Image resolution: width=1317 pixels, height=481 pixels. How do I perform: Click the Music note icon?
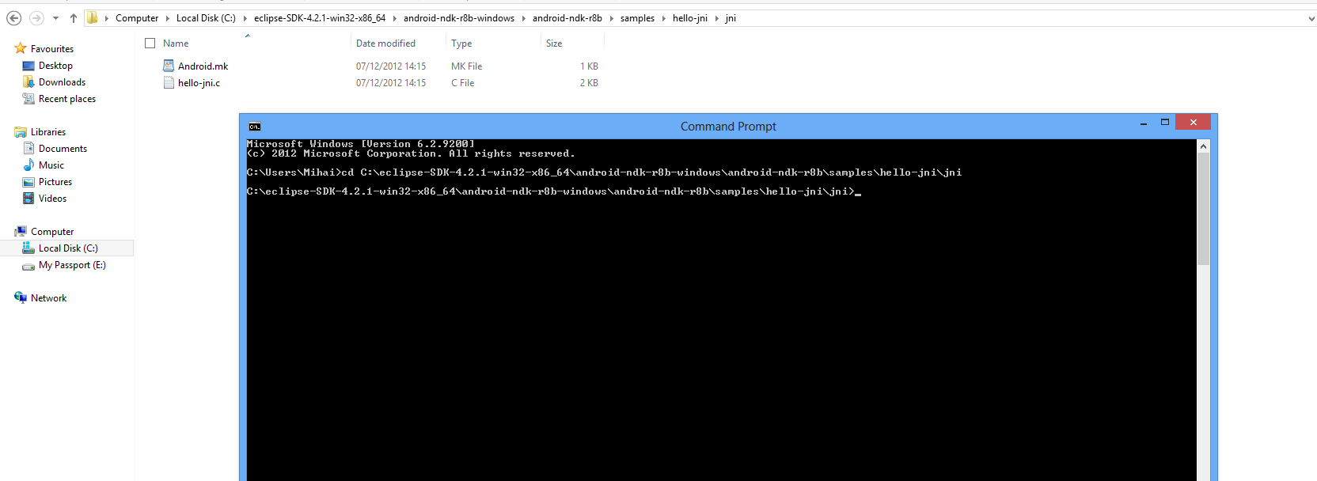click(x=28, y=165)
